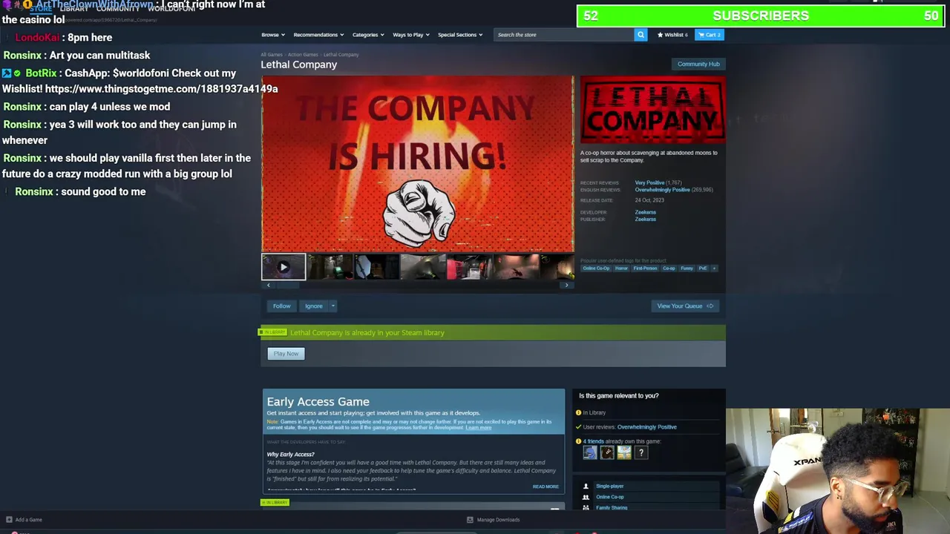Expand the Categories dropdown menu
Screen dimensions: 950x534
(368, 35)
